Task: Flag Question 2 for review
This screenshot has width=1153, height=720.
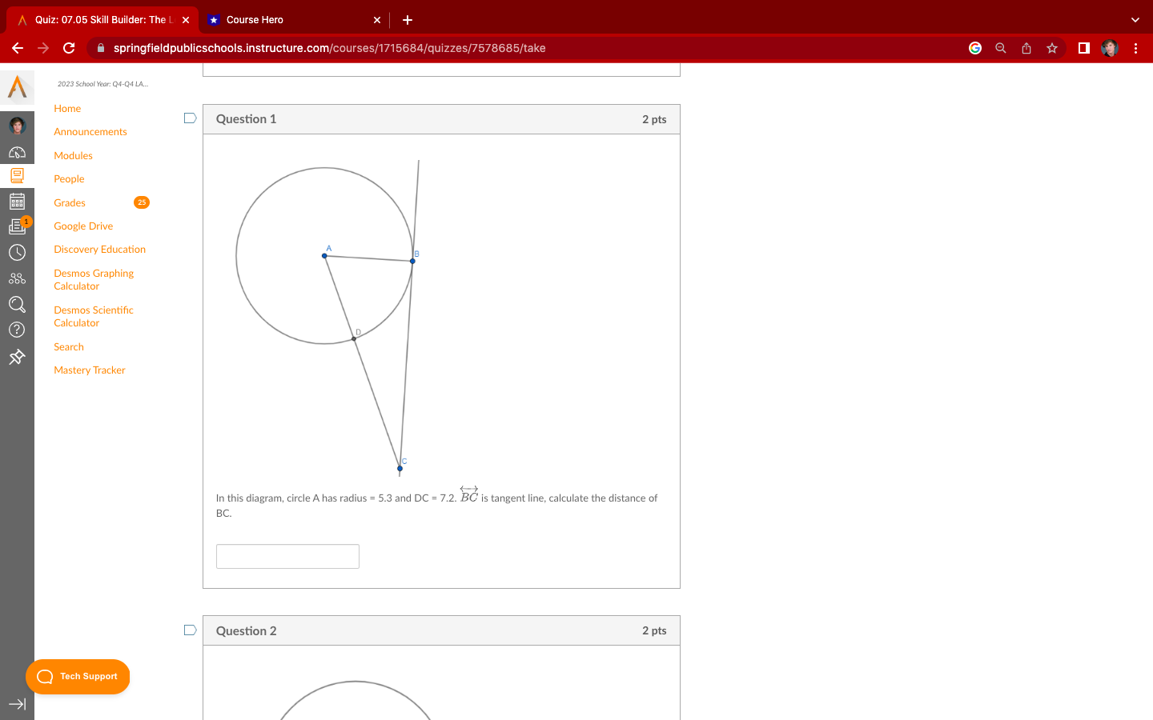Action: [x=190, y=630]
